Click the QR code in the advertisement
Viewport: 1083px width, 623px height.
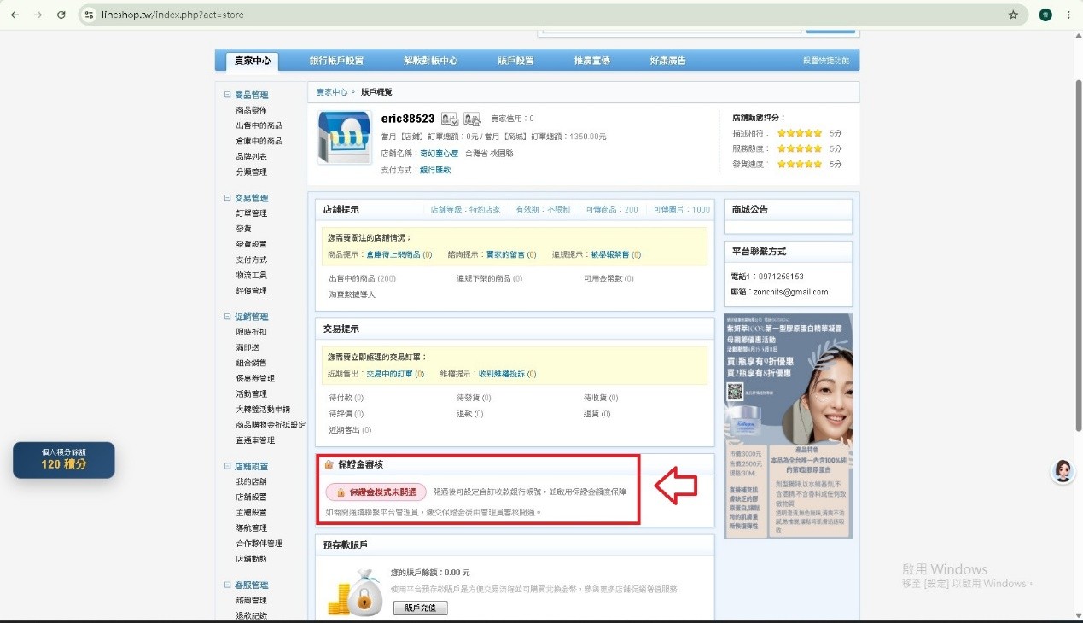click(x=735, y=393)
